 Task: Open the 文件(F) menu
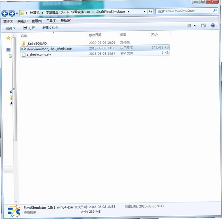coord(9,21)
